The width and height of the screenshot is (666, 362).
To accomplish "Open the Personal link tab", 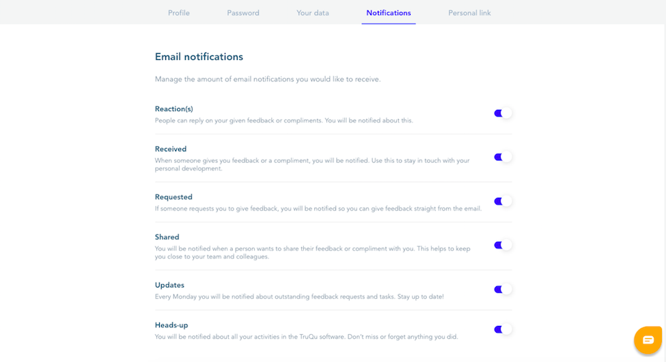I will (x=469, y=13).
